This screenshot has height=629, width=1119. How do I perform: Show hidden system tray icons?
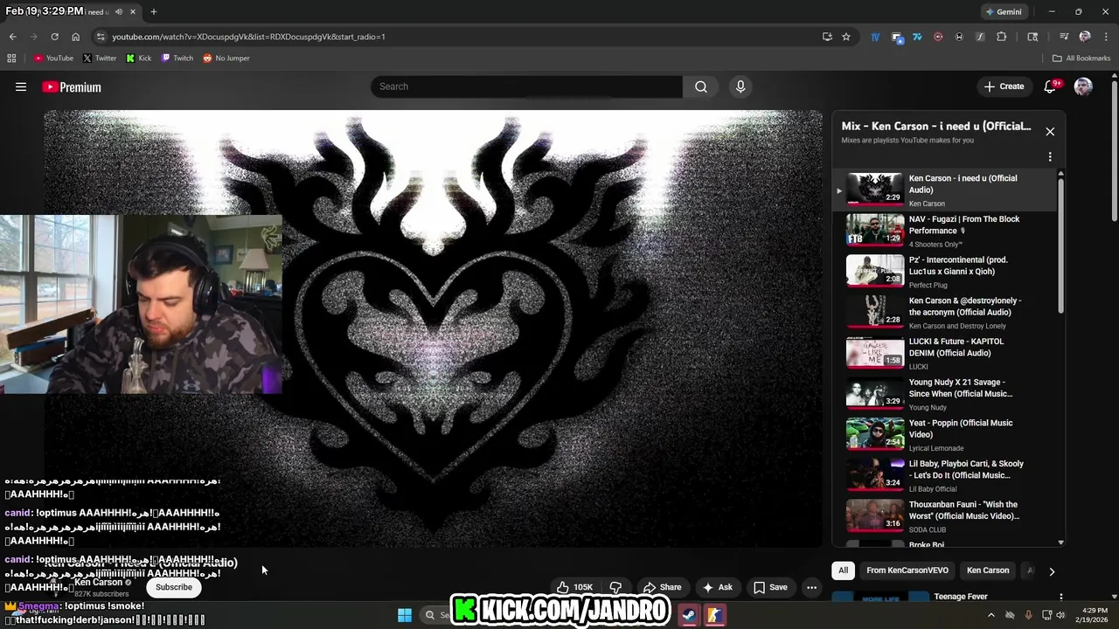[x=990, y=615]
